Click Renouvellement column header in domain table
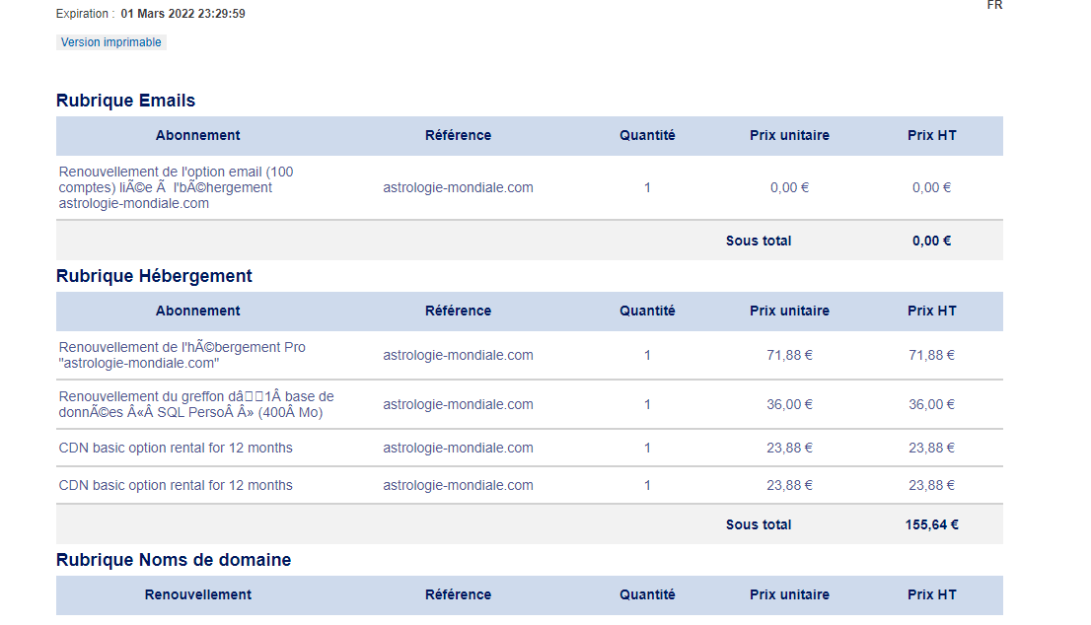Viewport: 1091px width, 625px height. click(197, 595)
